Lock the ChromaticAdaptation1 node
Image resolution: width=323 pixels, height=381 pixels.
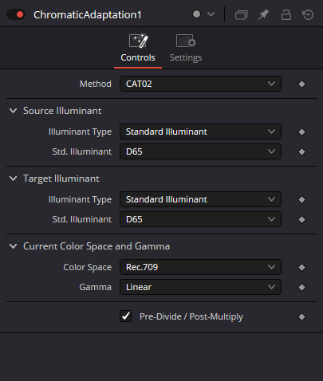[x=286, y=14]
